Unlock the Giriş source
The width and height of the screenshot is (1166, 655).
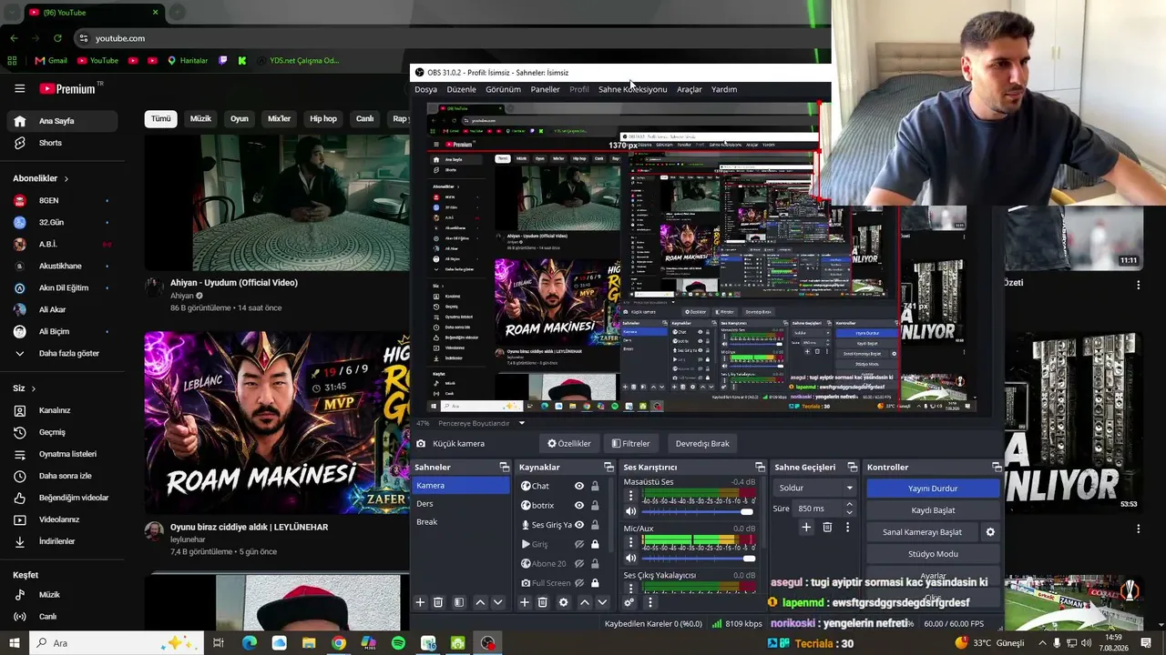[x=595, y=544]
